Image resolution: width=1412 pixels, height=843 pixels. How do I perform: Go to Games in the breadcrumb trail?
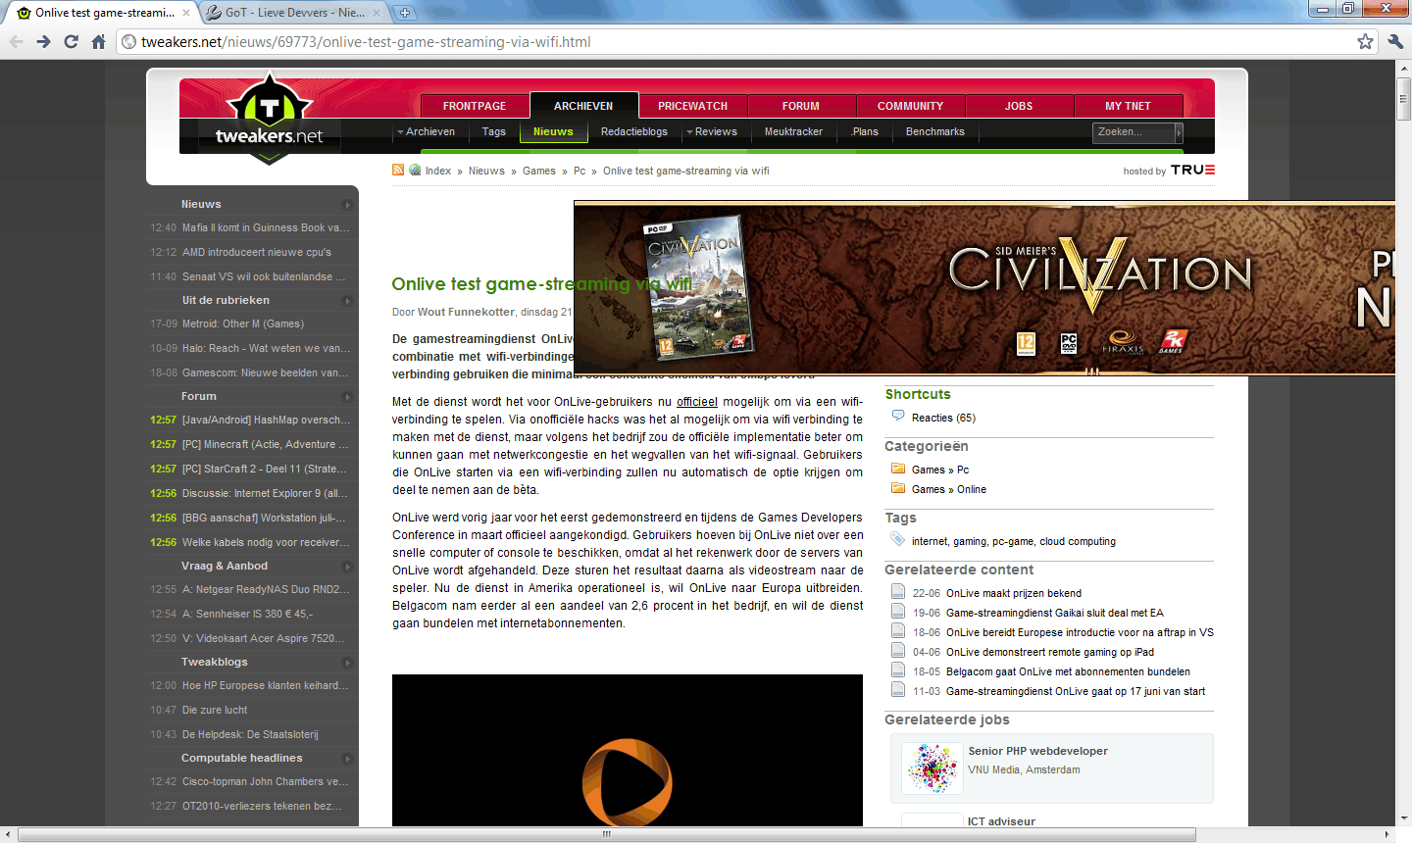[539, 171]
